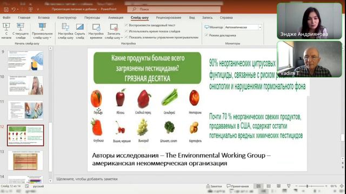
Task: Click 'Почти 70 % неорганических свежих продуктов' text
Action: pos(255,116)
